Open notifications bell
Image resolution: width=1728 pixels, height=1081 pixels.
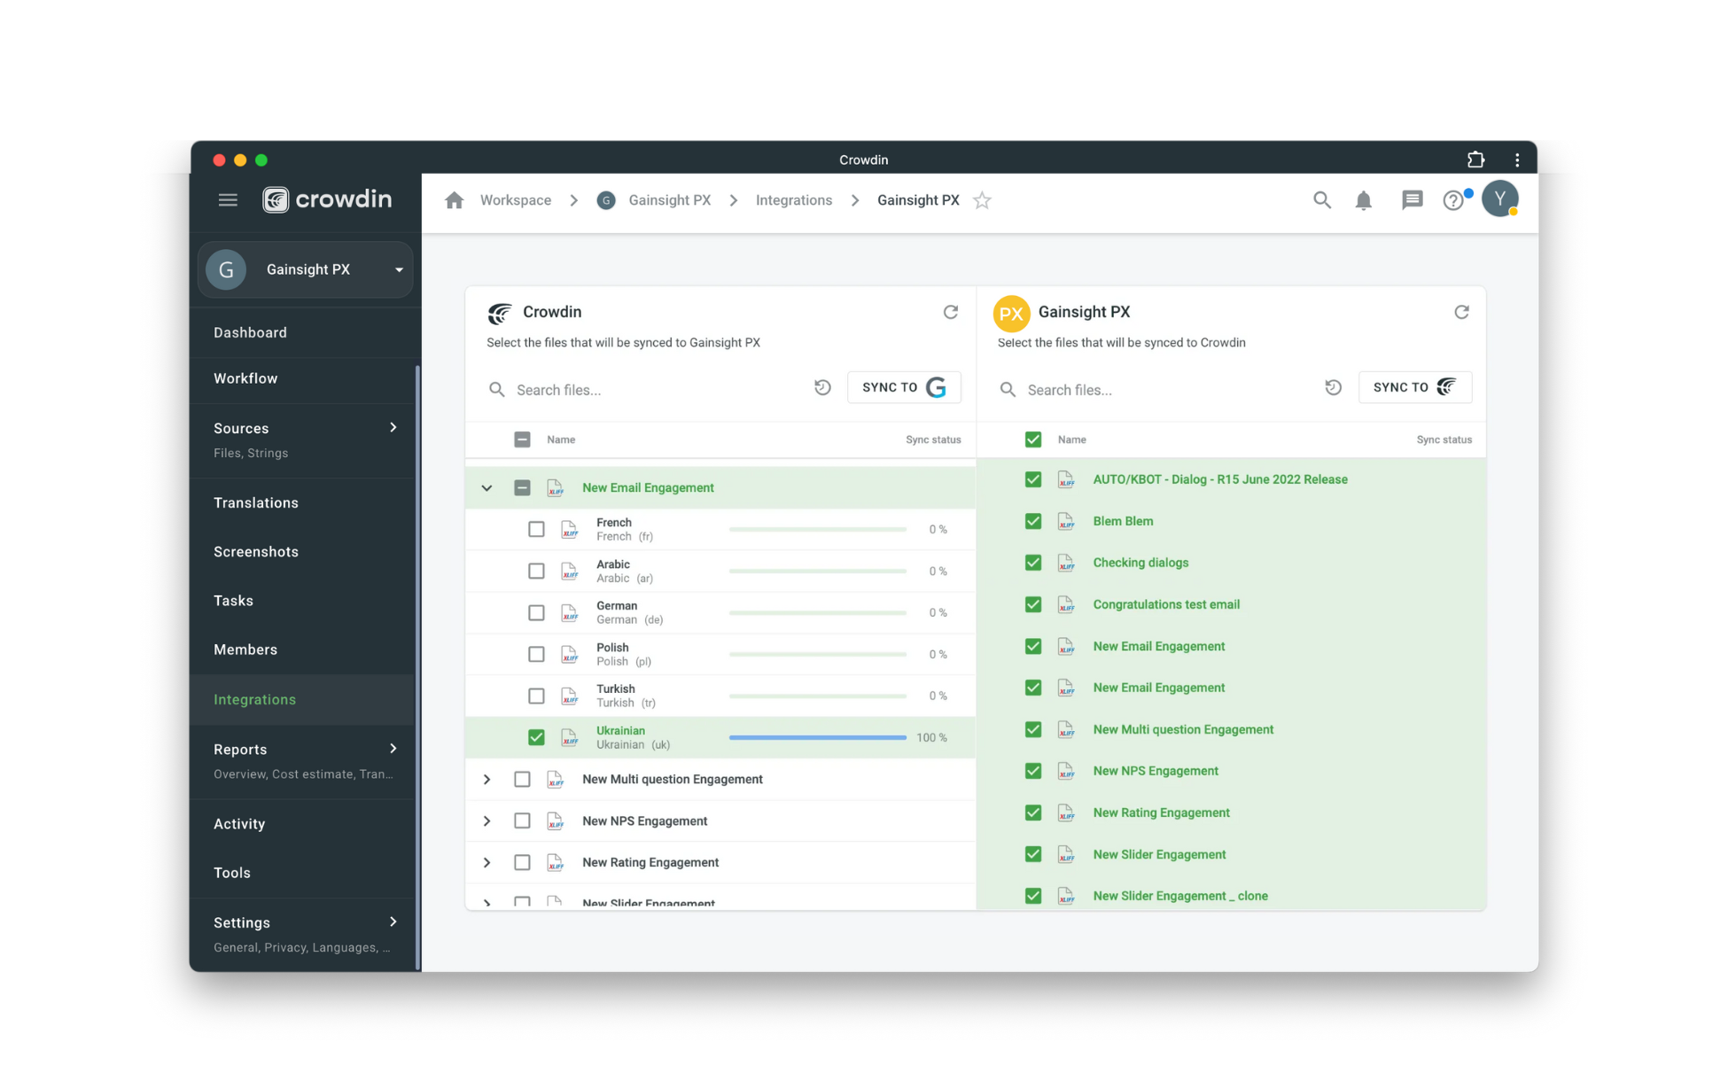1364,200
